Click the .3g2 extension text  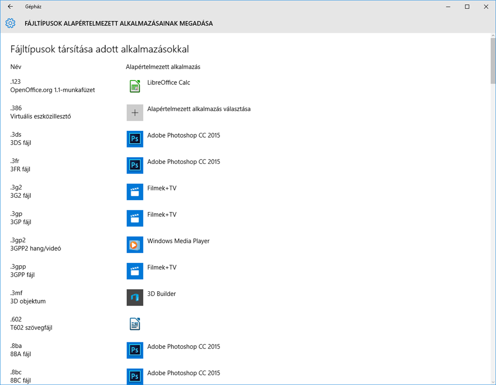pyautogui.click(x=16, y=188)
